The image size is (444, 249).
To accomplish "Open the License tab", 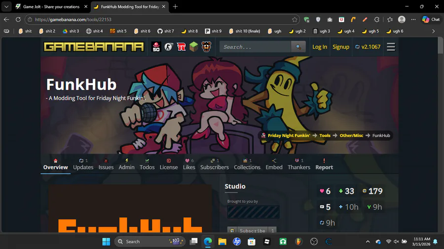I will (x=169, y=164).
